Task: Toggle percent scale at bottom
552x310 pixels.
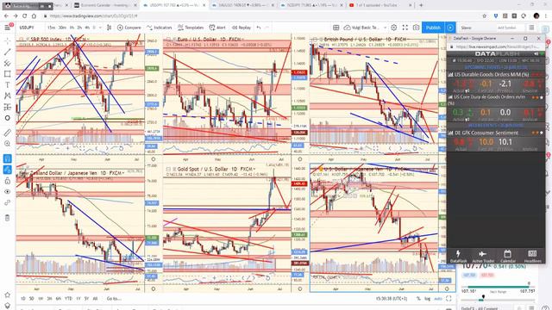Action: coord(418,299)
